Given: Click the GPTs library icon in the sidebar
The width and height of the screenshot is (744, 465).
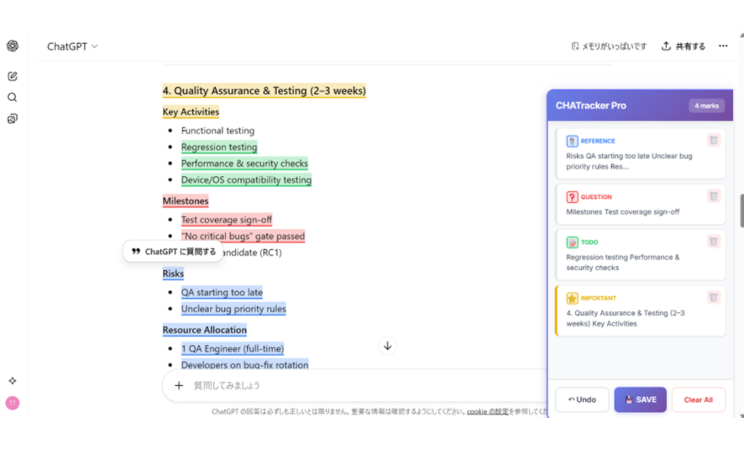Looking at the screenshot, I should (12, 119).
